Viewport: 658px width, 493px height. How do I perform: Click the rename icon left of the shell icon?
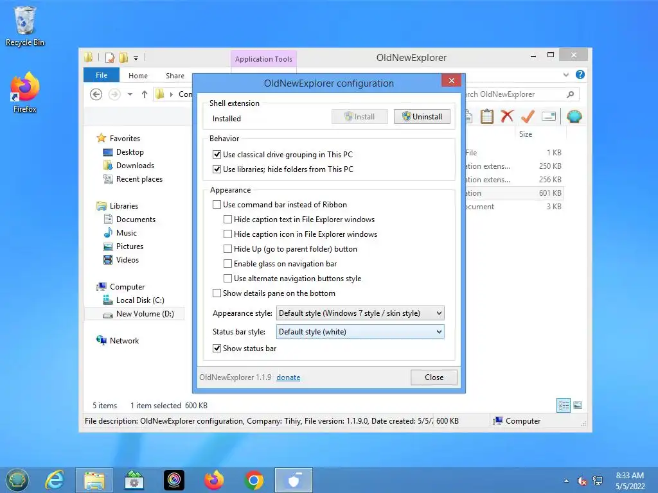coord(549,116)
